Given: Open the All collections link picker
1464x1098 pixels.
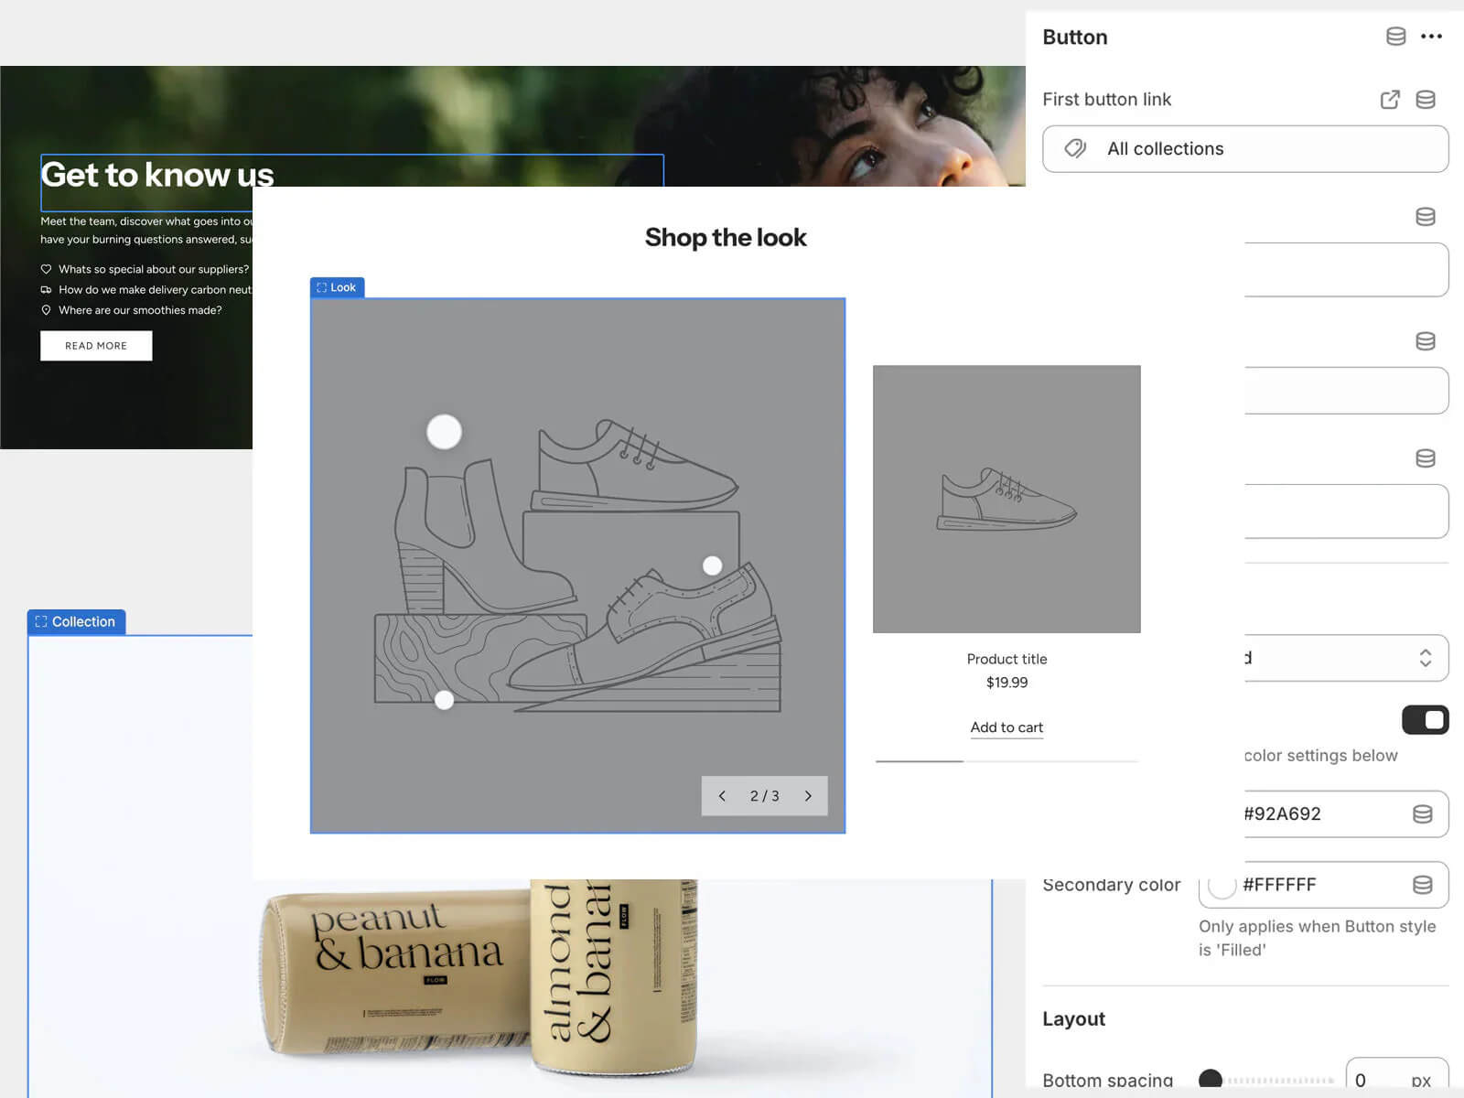Looking at the screenshot, I should coord(1244,148).
